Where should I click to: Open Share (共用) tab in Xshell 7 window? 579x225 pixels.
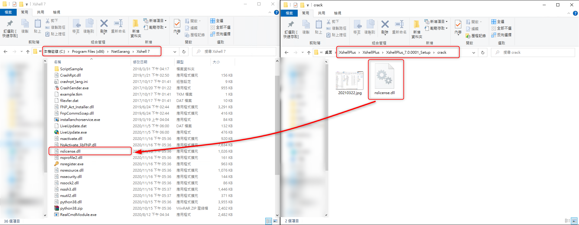point(41,12)
